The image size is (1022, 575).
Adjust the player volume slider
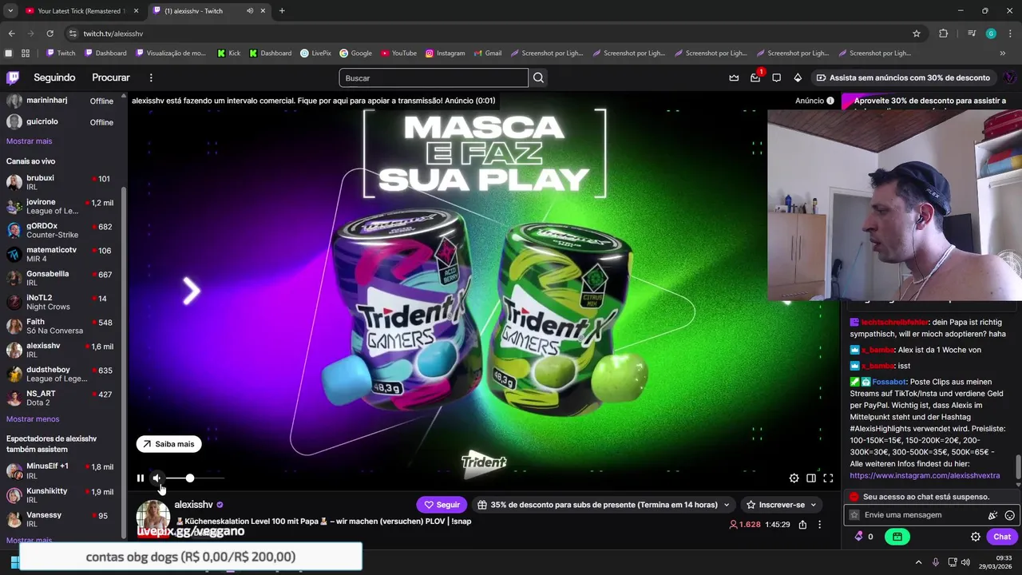coord(194,478)
